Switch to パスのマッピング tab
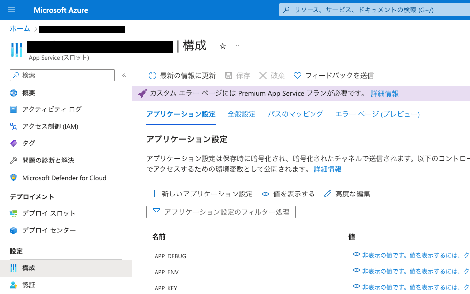 pos(296,114)
